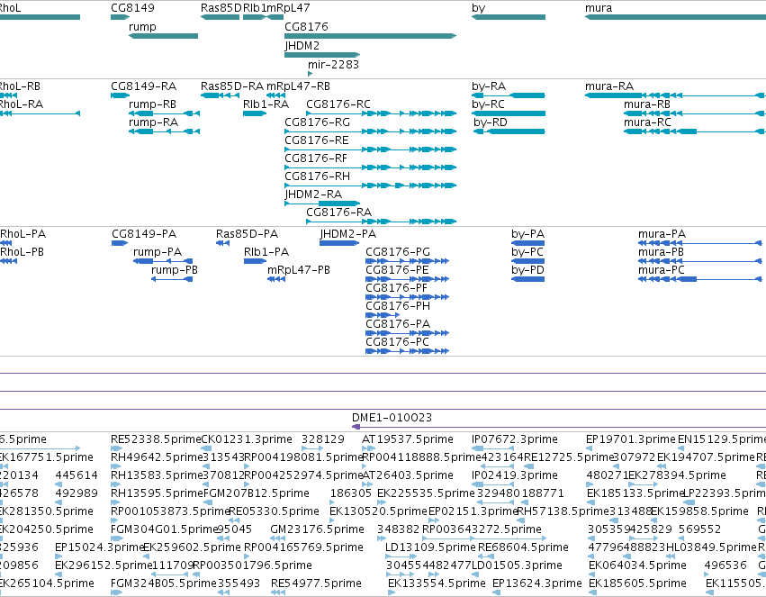Screen dimensions: 766x597
Task: Click protein by-PA
Action: click(527, 243)
